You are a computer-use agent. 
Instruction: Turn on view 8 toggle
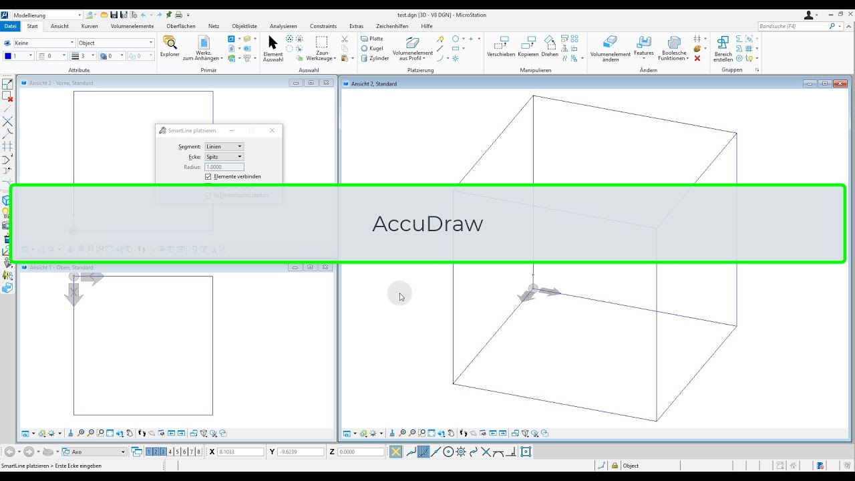pyautogui.click(x=198, y=452)
